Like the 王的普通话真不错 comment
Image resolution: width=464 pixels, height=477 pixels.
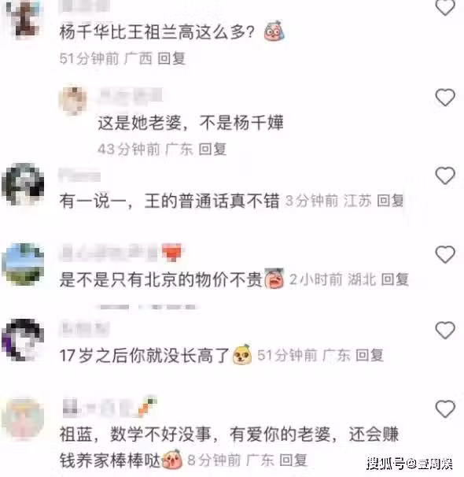coord(445,176)
